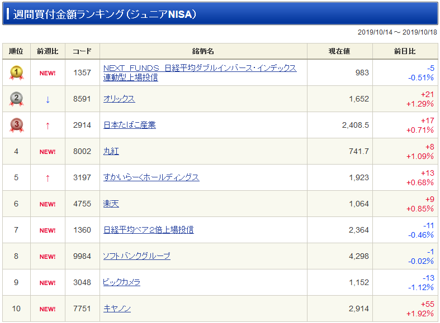The width and height of the screenshot is (440, 323).
Task: Click current price 741.7
Action: [359, 151]
